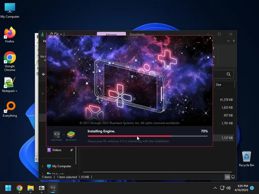Open the Recycle Bin on desktop
Image resolution: width=259 pixels, height=194 pixels.
[246, 159]
